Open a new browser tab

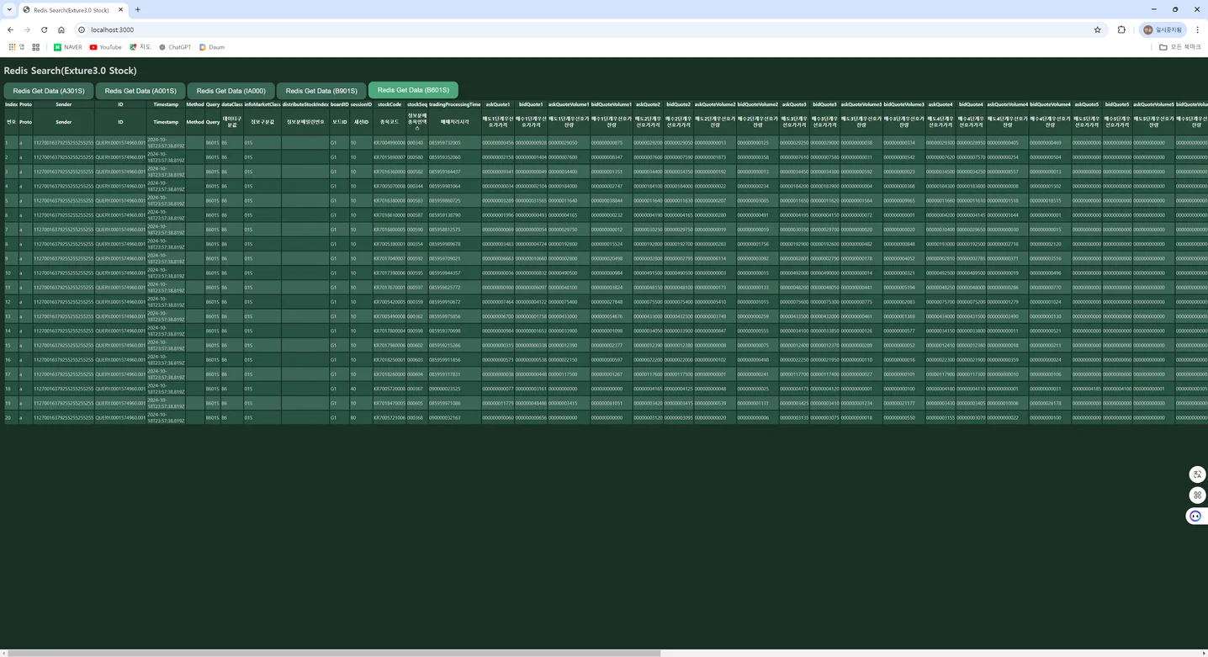[138, 9]
